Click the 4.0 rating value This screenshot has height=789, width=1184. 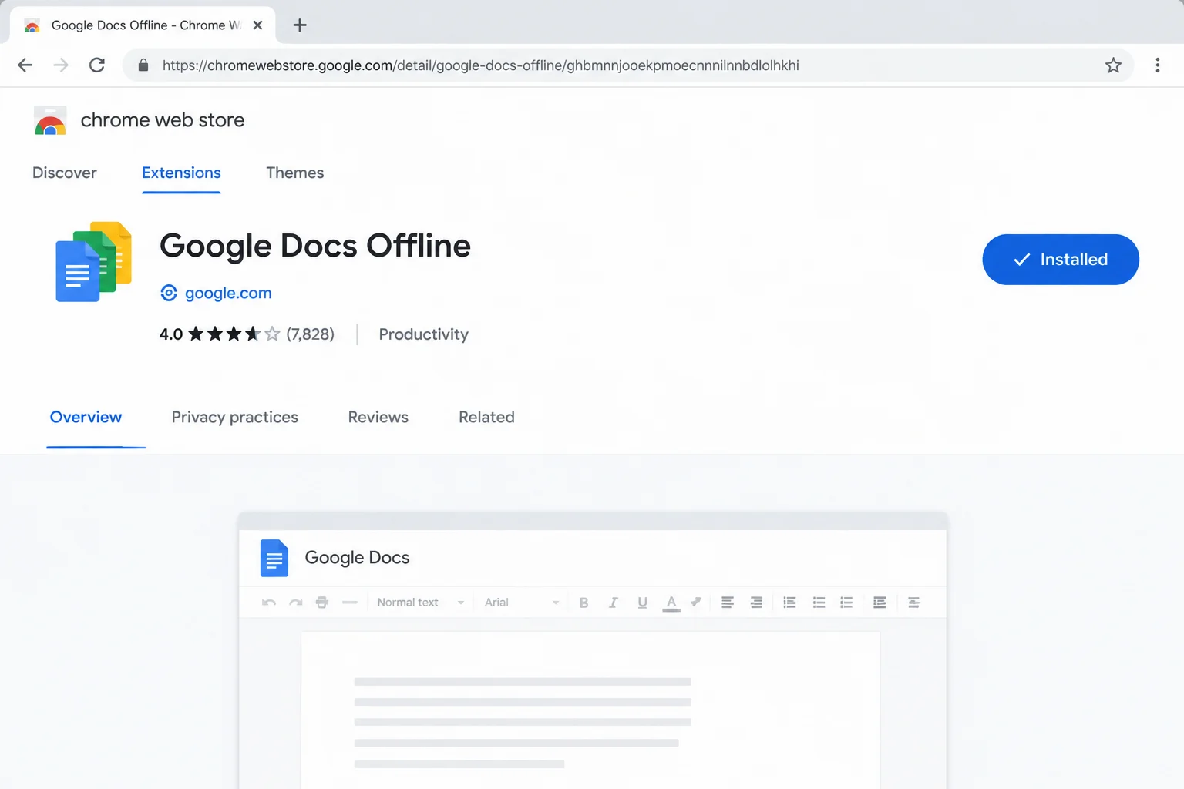tap(171, 334)
